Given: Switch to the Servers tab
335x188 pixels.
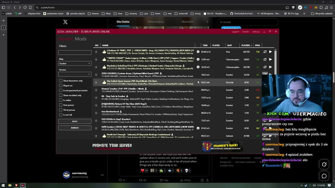Looking at the screenshot, I should pos(66,39).
